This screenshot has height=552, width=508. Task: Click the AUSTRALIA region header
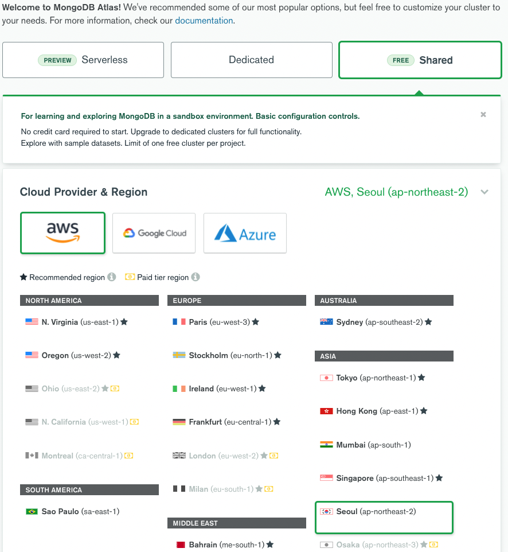pyautogui.click(x=384, y=300)
